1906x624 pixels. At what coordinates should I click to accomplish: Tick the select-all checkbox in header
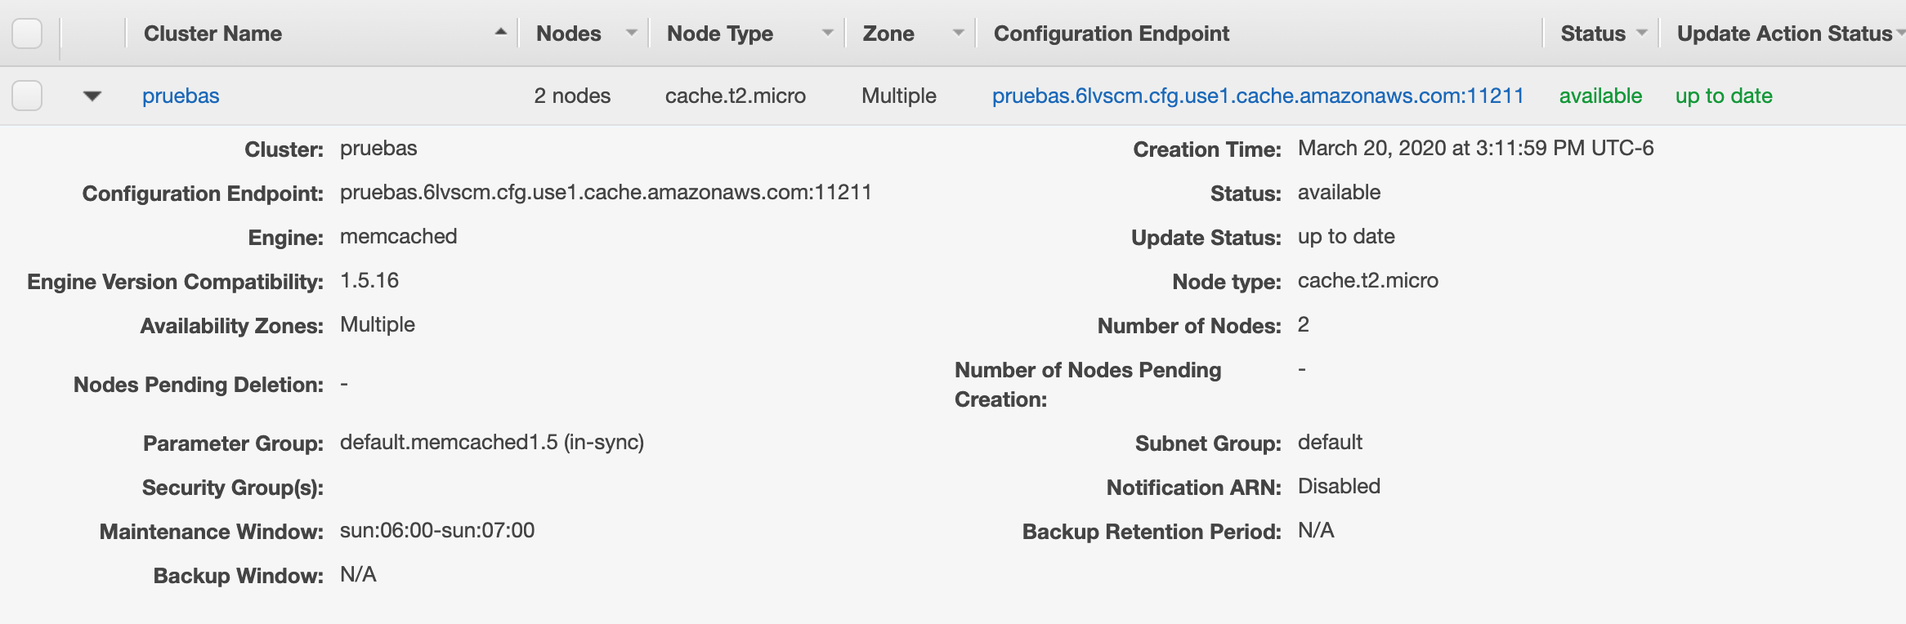27,33
